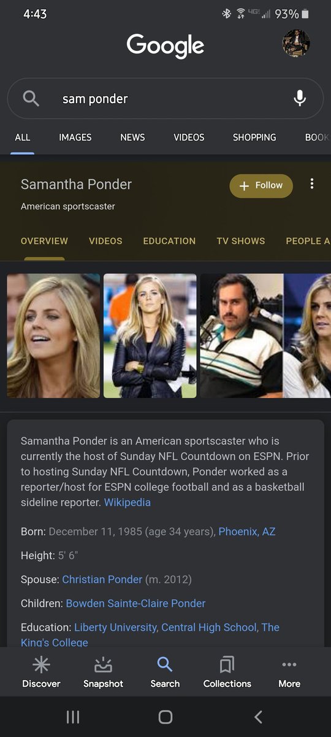Viewport: 331px width, 737px height.
Task: Tap the Google logo
Action: click(x=165, y=46)
